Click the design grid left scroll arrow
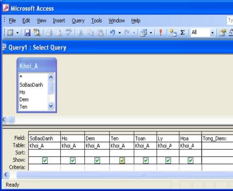233x191 pixels. [x=6, y=175]
